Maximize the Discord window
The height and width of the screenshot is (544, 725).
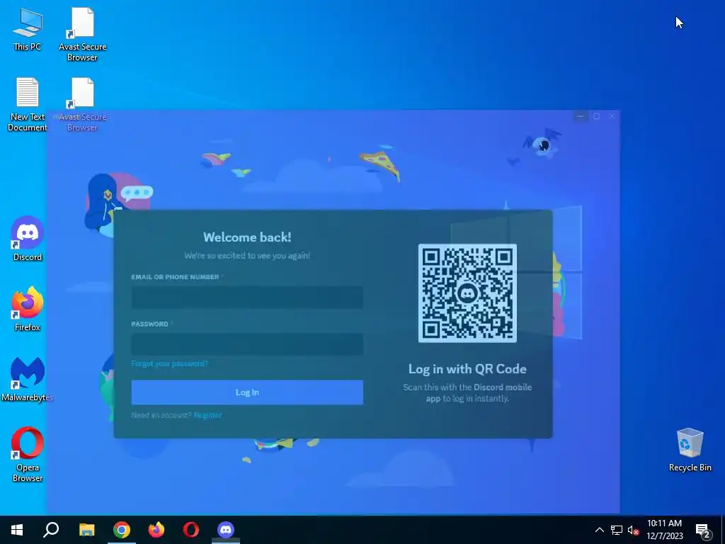(596, 116)
